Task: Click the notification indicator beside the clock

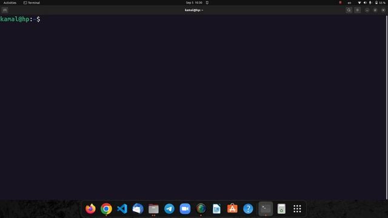Action: (x=207, y=2)
